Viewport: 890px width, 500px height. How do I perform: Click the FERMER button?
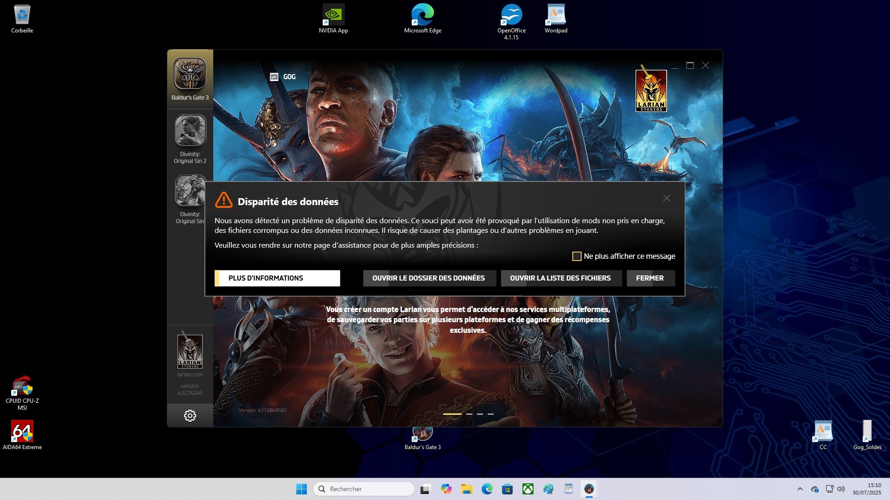point(650,278)
